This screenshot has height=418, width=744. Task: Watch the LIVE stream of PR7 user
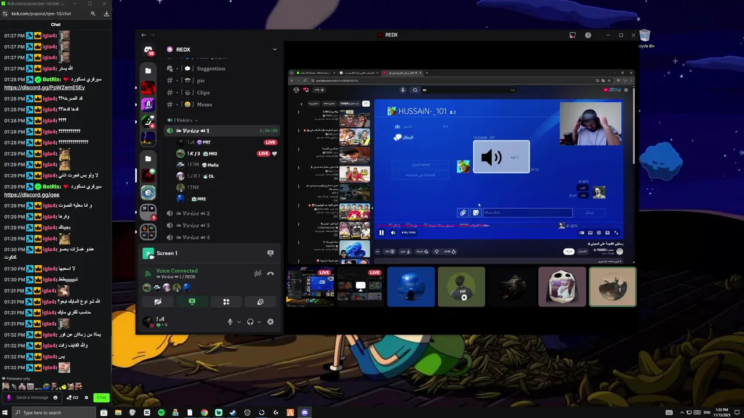tap(270, 142)
